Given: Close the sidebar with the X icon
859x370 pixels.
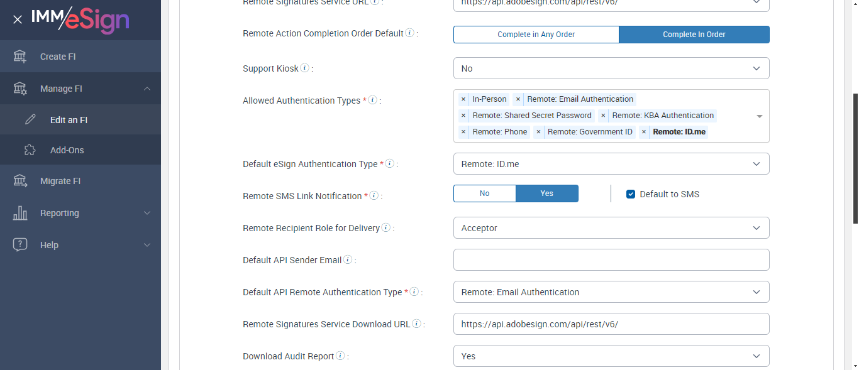Looking at the screenshot, I should click(x=18, y=19).
